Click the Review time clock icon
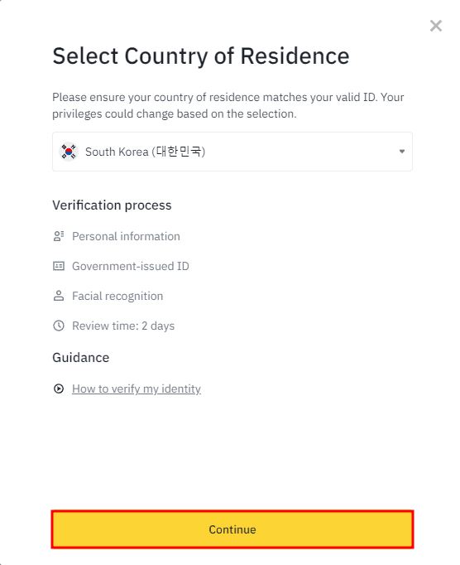 click(x=58, y=326)
